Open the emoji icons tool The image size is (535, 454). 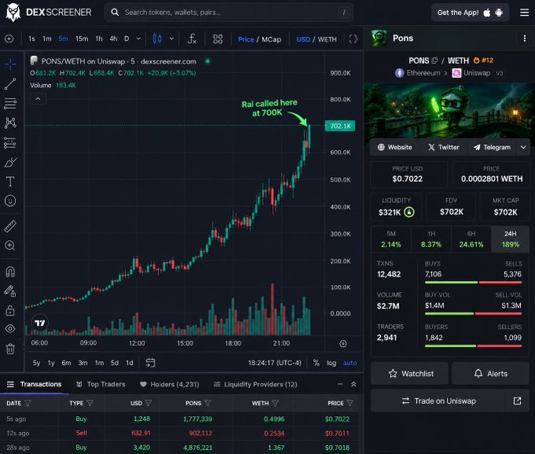10,201
